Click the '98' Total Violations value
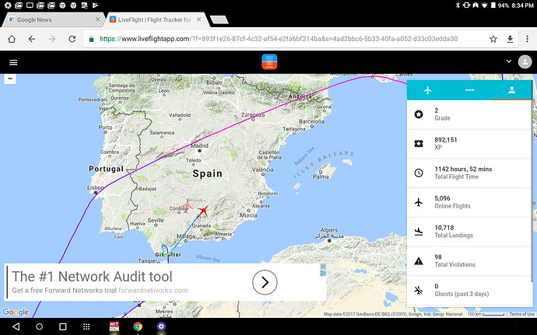 point(438,257)
